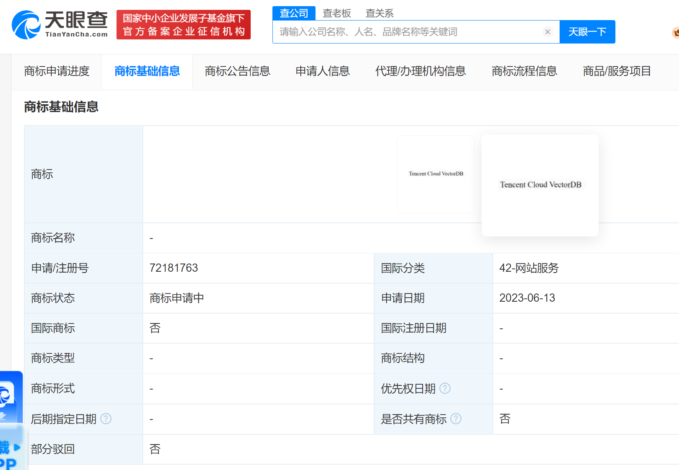Click the 天眼一下 search button

[x=588, y=32]
